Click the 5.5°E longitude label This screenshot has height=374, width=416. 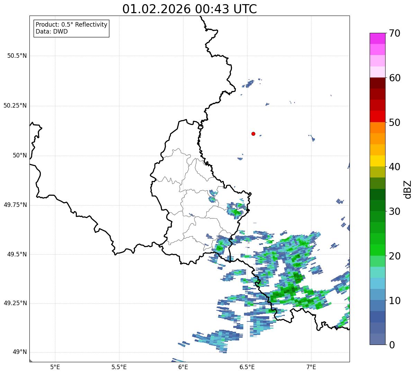click(x=119, y=367)
